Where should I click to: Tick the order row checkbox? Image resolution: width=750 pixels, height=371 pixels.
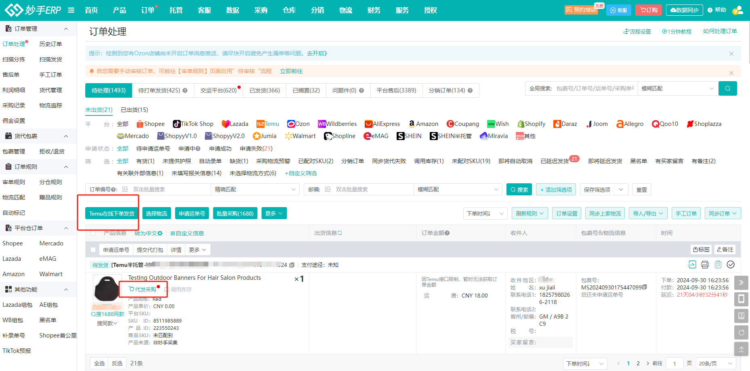click(x=93, y=250)
